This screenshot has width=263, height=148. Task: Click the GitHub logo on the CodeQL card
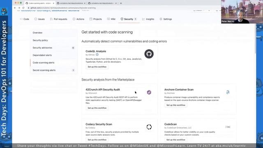click(149, 54)
